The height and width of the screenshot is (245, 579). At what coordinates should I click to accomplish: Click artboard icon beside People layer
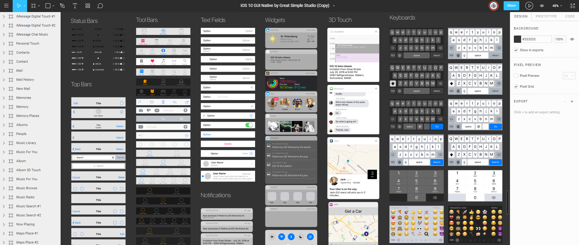11,134
